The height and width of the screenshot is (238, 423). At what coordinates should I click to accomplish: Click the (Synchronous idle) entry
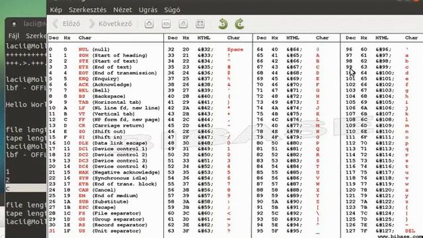[x=120, y=178]
